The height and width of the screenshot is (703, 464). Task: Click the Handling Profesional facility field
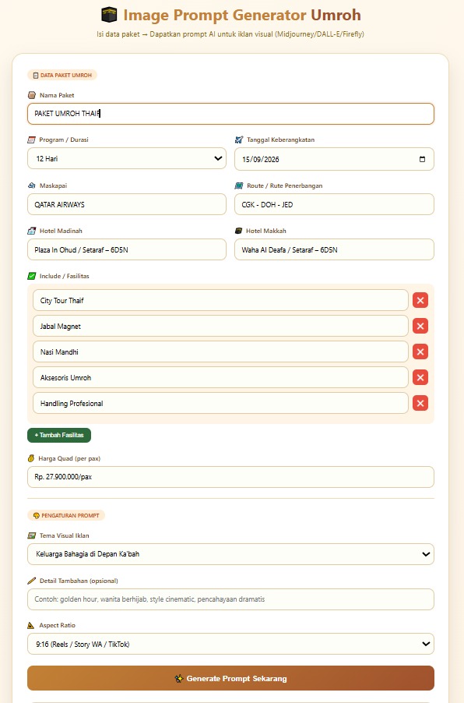[220, 403]
